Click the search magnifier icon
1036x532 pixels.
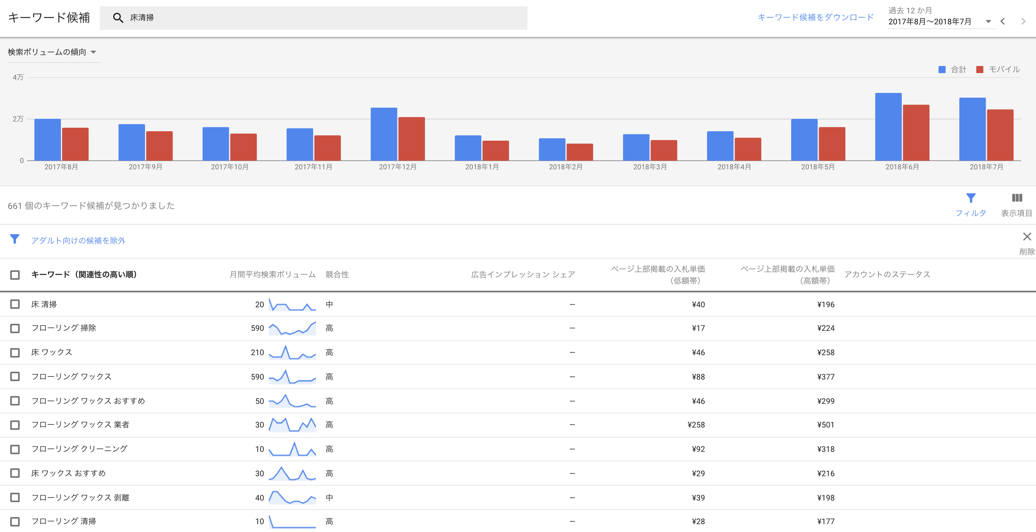pos(118,18)
